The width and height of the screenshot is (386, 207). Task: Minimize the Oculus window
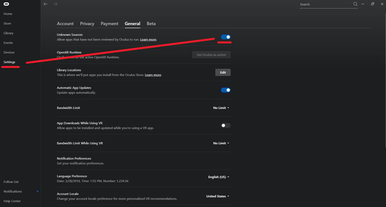pyautogui.click(x=362, y=4)
